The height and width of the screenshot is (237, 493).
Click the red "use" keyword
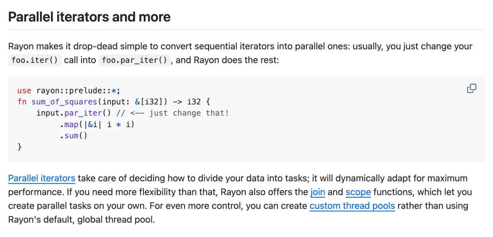[24, 91]
